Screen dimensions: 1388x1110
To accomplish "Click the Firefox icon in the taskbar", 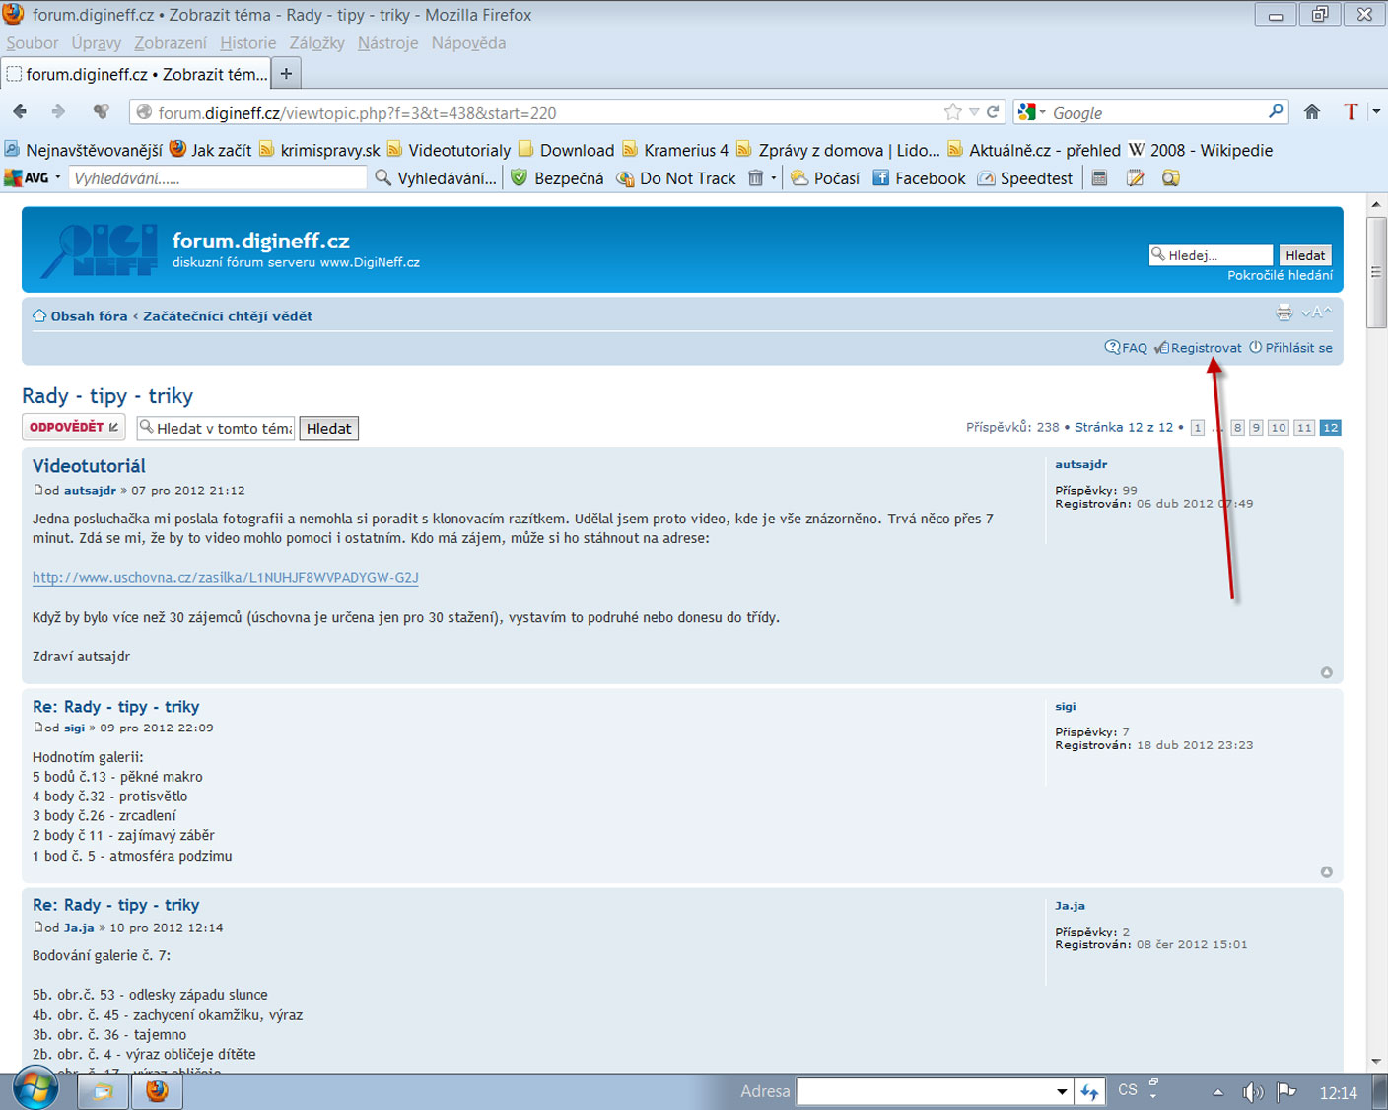I will tap(157, 1091).
